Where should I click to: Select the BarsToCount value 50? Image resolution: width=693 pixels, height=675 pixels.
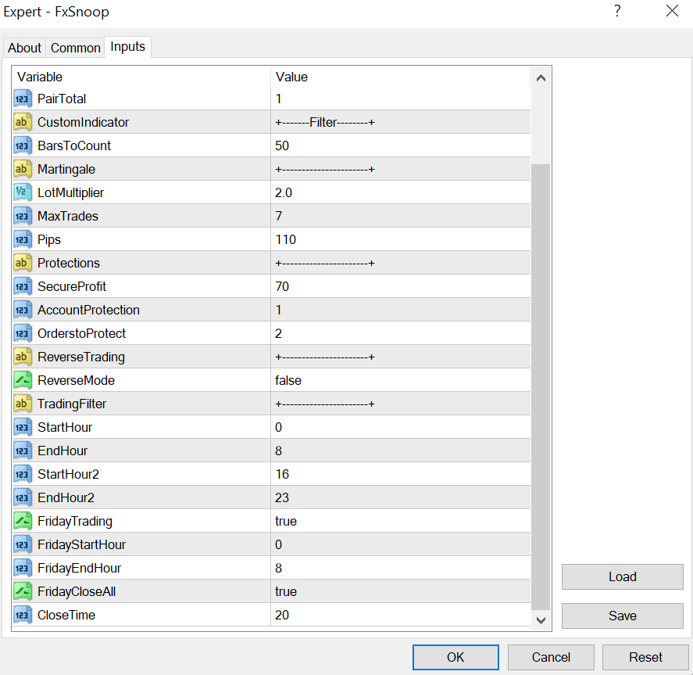(x=282, y=145)
